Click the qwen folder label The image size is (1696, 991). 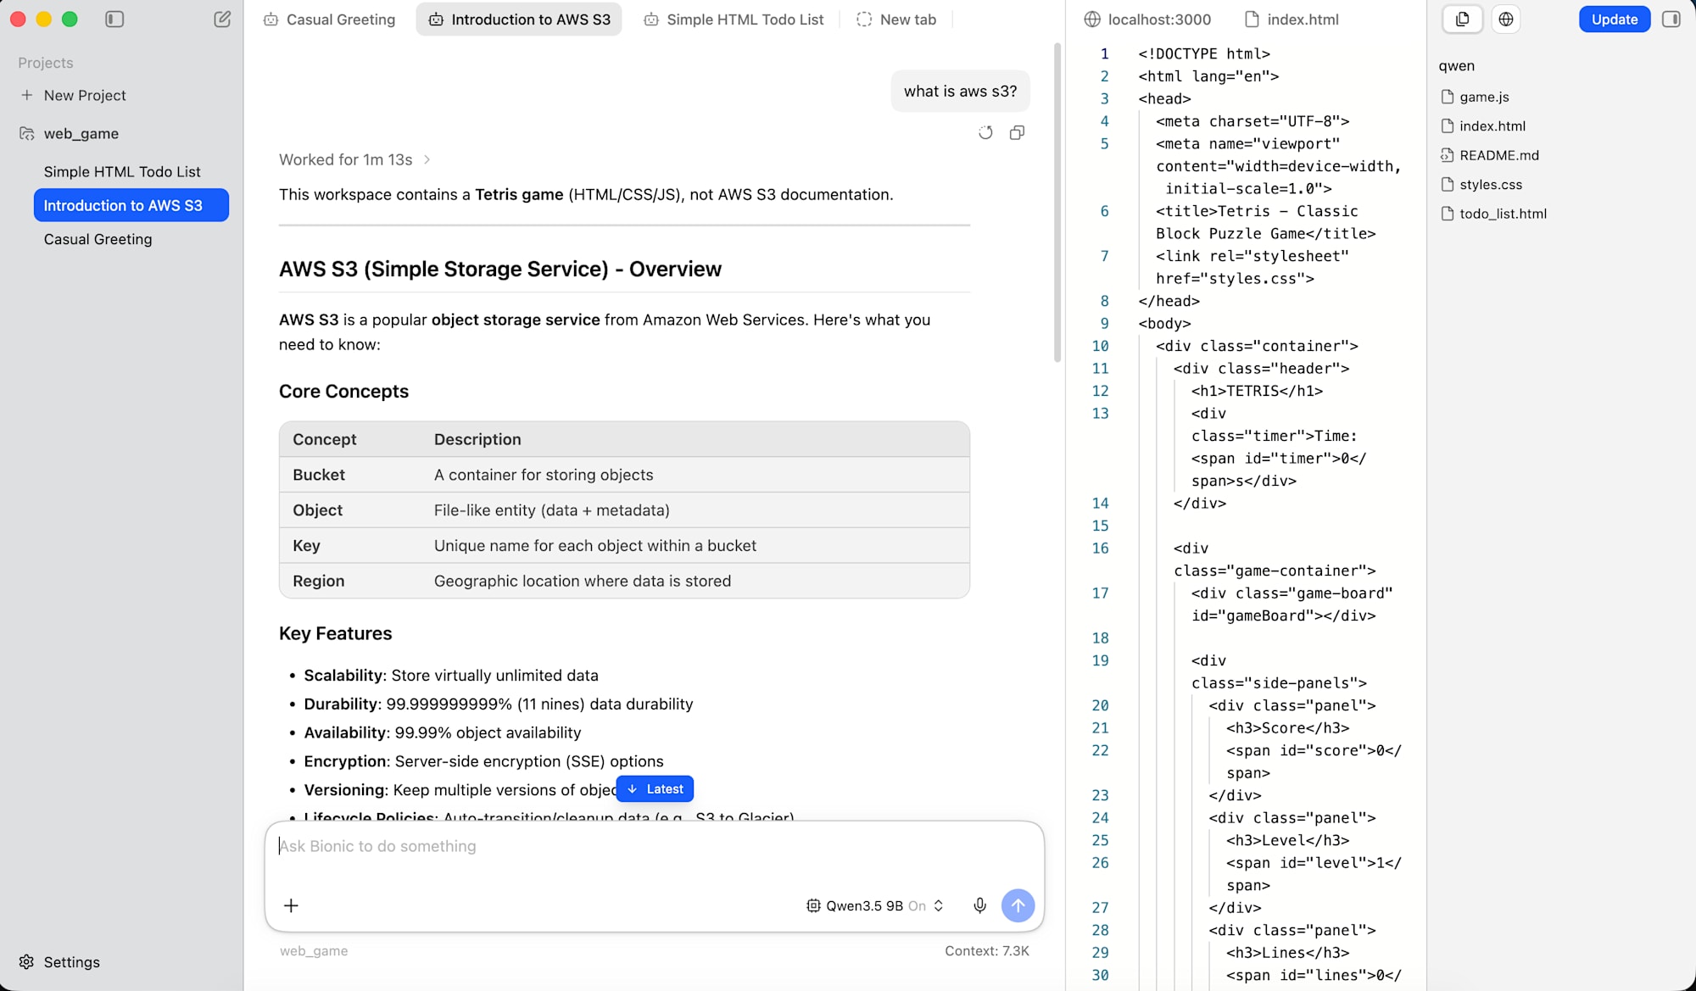tap(1456, 65)
